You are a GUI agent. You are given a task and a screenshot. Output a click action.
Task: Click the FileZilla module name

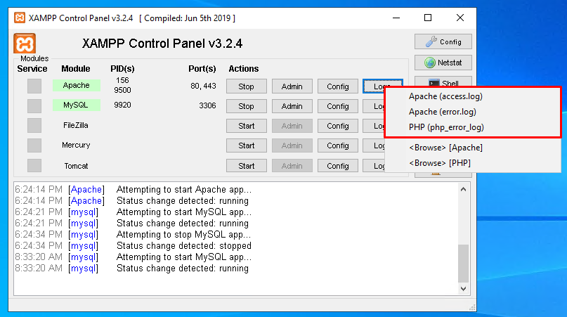tap(76, 125)
